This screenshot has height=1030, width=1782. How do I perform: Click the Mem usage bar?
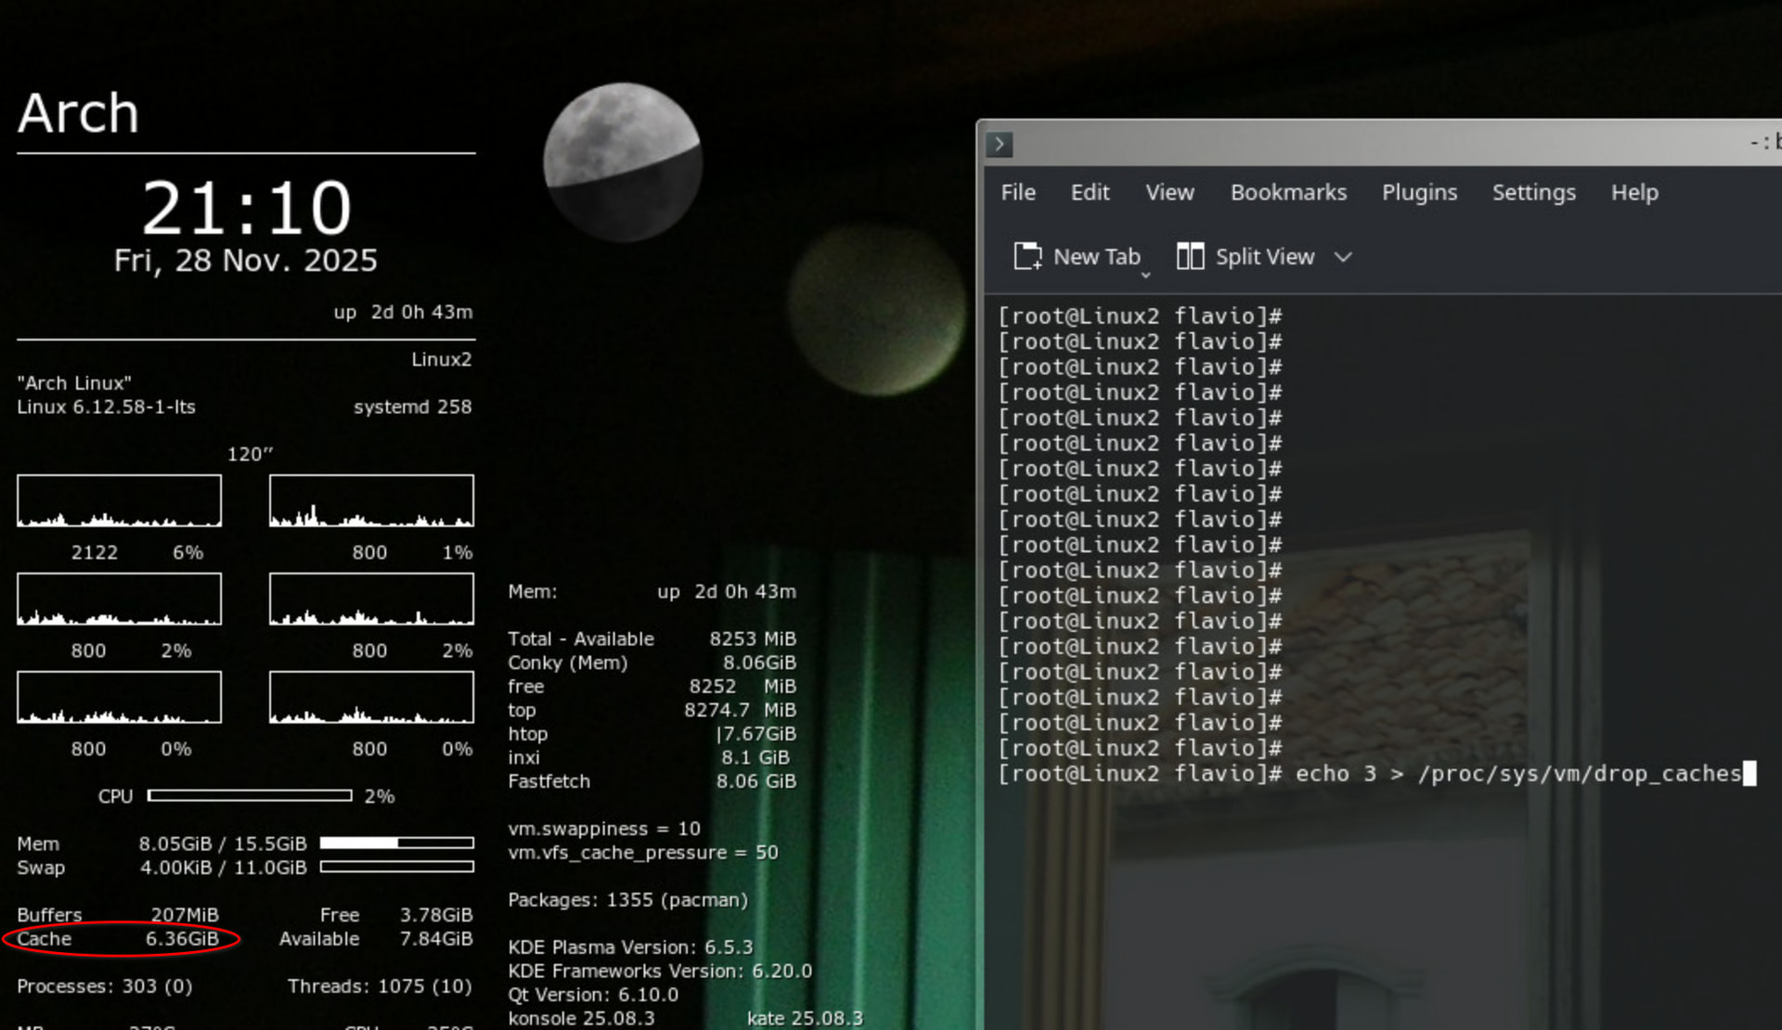coord(396,843)
